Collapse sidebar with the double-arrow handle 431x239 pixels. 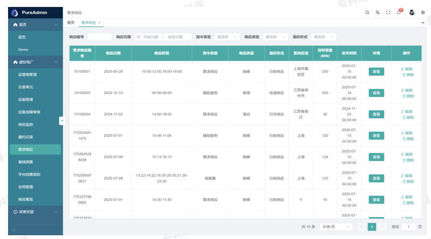tap(62, 121)
